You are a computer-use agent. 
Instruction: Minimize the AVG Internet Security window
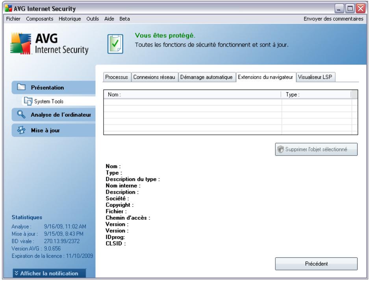339,9
